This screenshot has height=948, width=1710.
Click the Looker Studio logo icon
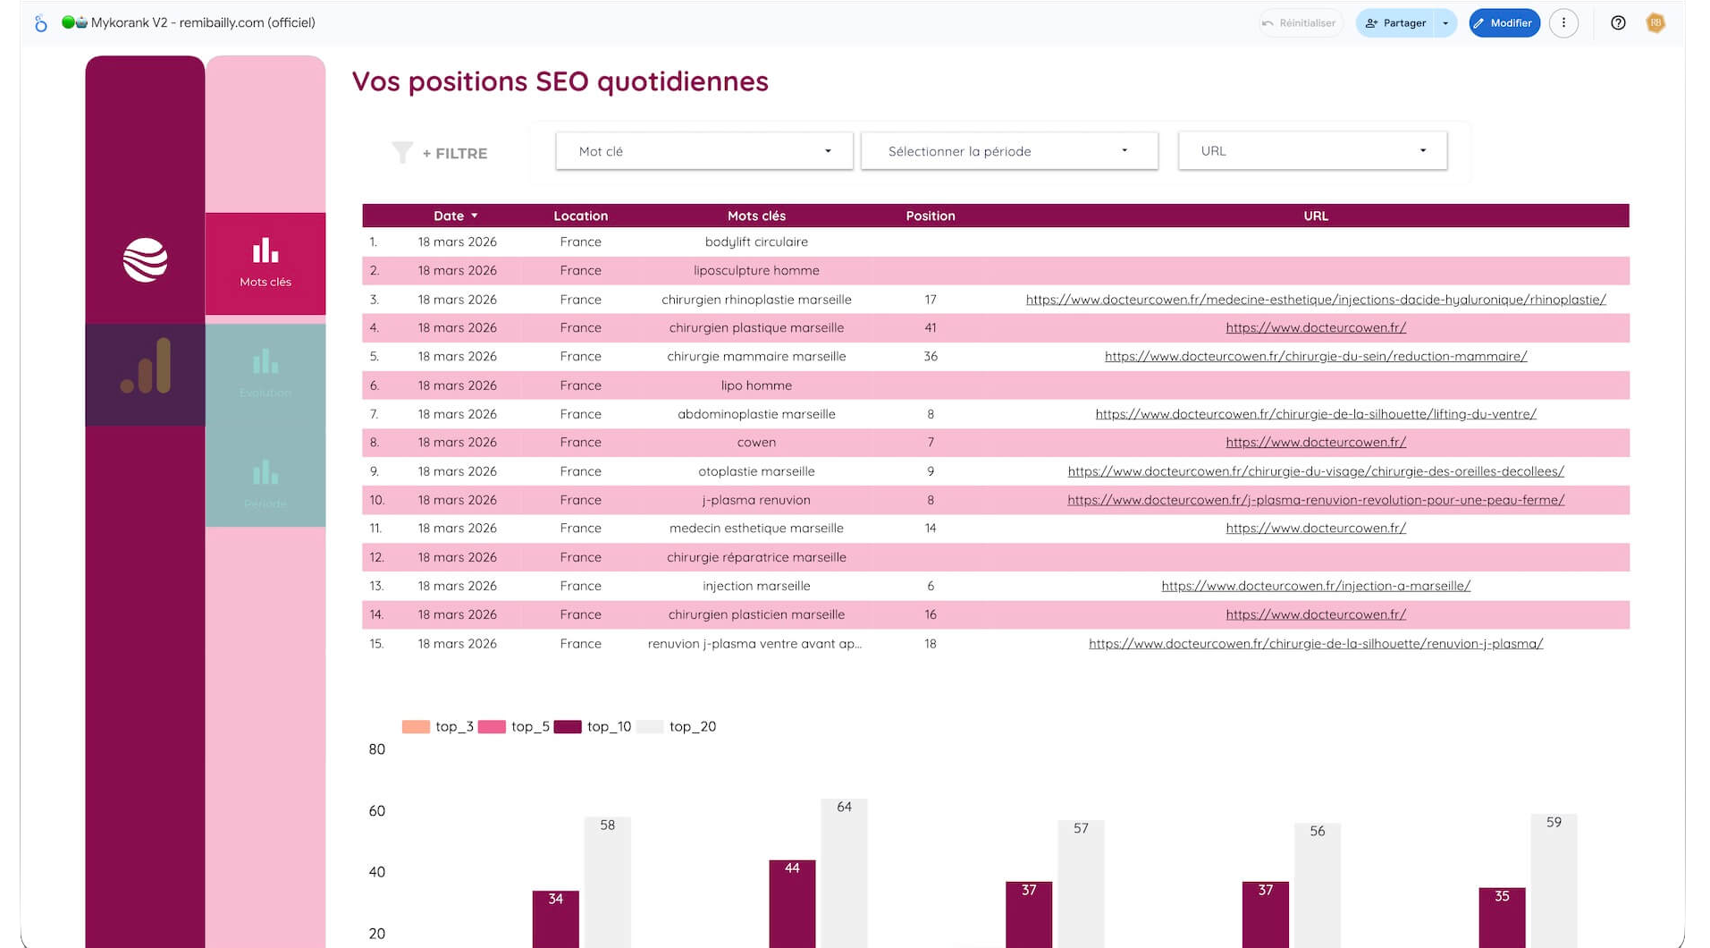click(40, 23)
